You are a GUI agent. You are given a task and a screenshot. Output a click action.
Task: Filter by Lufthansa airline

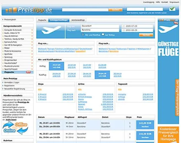pos(82,102)
